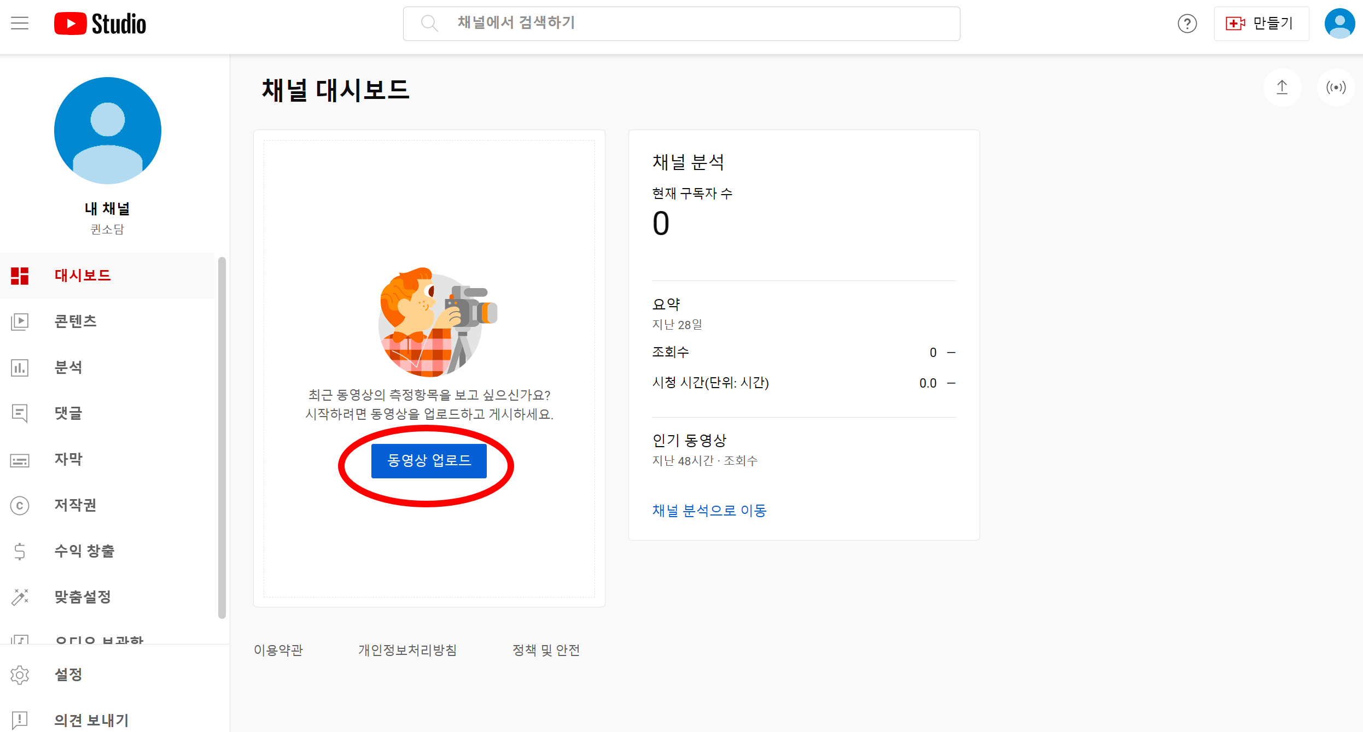Open the account avatar in top bar
The width and height of the screenshot is (1363, 732).
[x=1339, y=24]
